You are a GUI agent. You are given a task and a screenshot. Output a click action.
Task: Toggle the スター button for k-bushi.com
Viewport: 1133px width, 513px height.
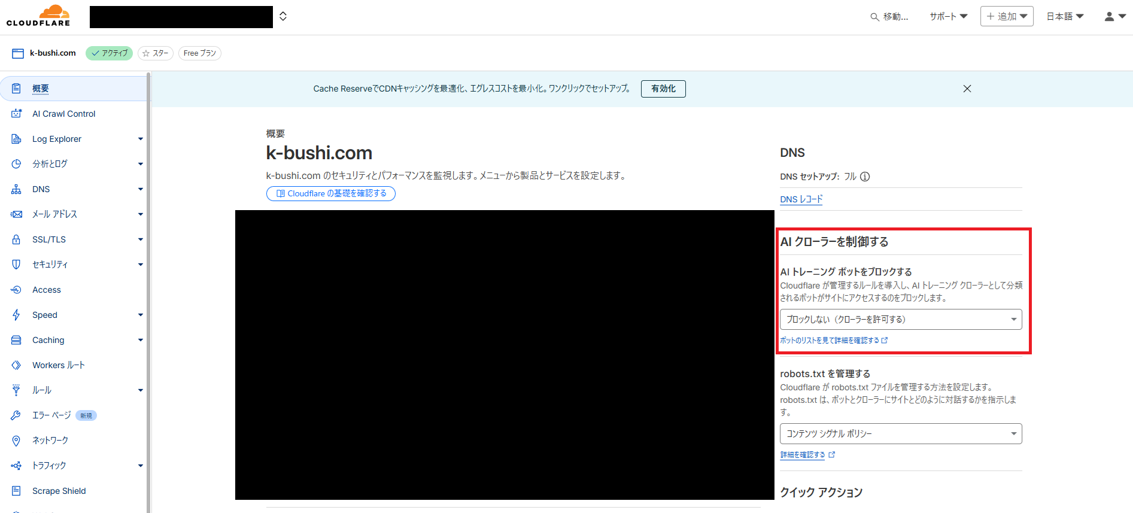(x=156, y=53)
